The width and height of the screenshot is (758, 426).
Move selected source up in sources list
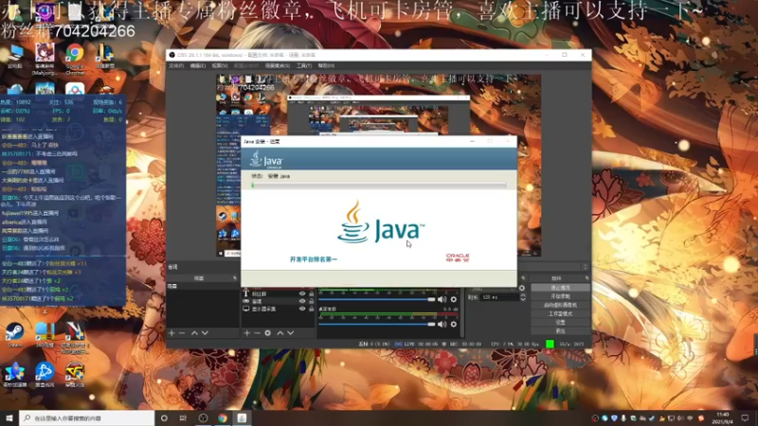[280, 333]
